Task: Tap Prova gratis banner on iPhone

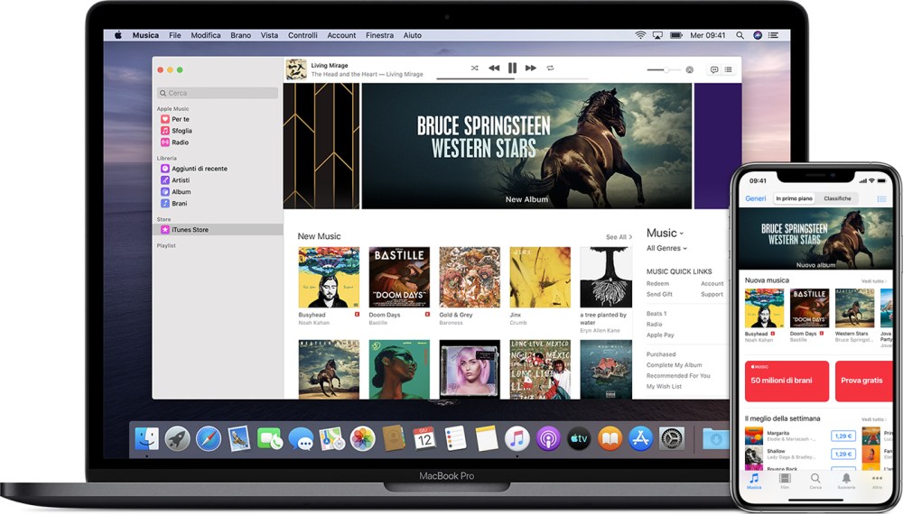Action: [x=863, y=381]
